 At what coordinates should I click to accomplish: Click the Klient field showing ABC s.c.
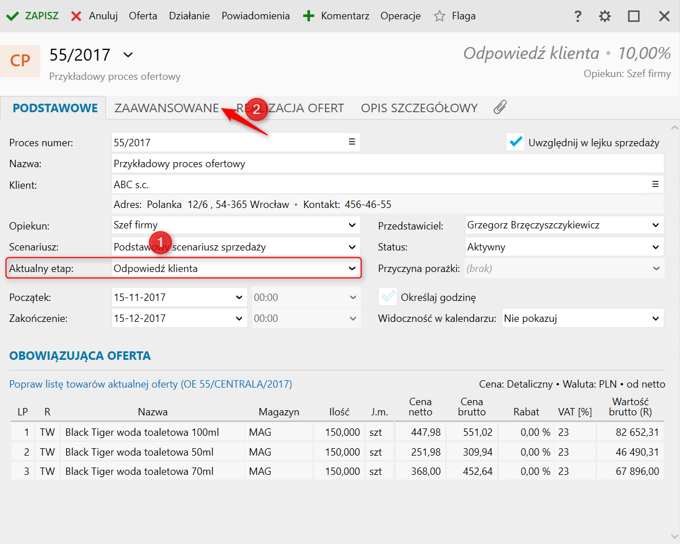(x=388, y=184)
